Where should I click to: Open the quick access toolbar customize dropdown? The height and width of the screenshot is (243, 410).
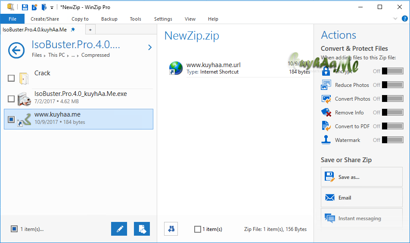click(52, 8)
